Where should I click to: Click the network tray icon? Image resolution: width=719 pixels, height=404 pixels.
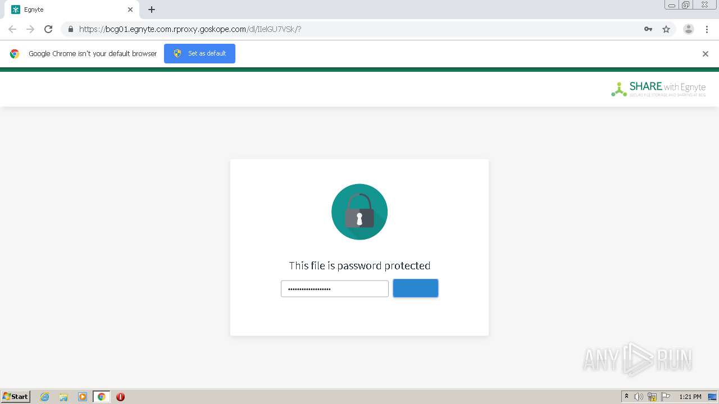(652, 397)
